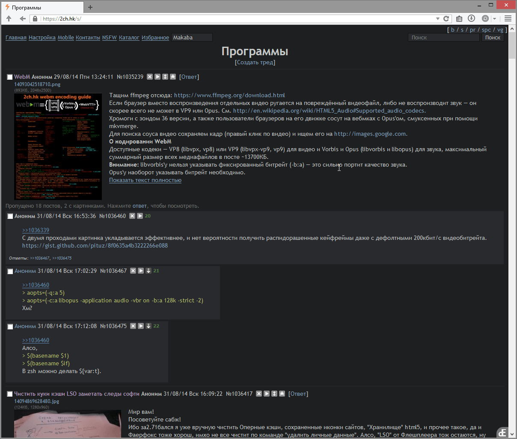Open the Makaba style dropdown

coord(192,38)
